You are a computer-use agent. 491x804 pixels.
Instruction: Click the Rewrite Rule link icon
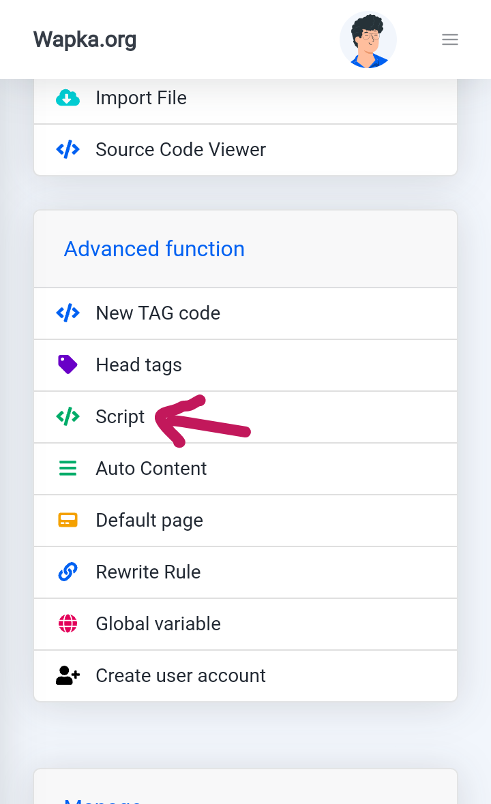click(x=68, y=572)
